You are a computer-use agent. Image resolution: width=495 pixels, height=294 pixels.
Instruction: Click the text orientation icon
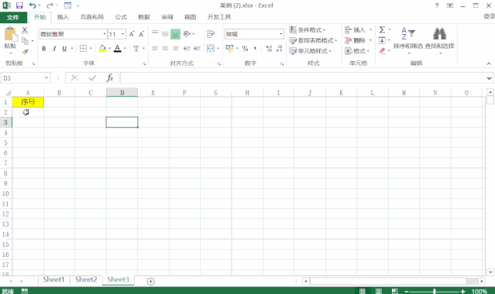click(x=187, y=33)
